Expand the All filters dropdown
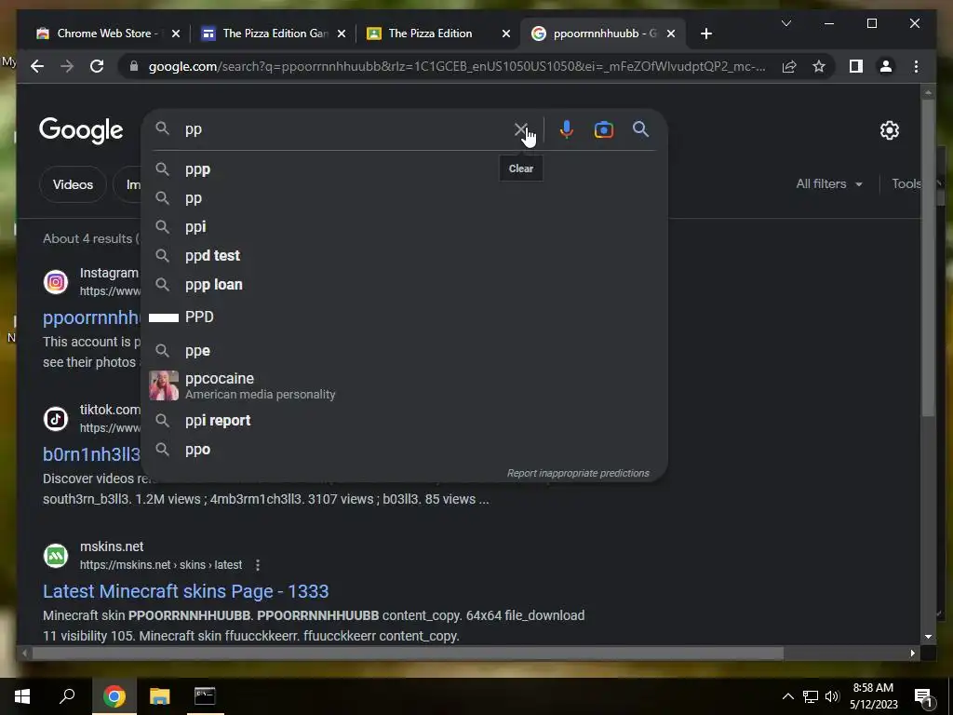The height and width of the screenshot is (715, 953). [x=829, y=183]
